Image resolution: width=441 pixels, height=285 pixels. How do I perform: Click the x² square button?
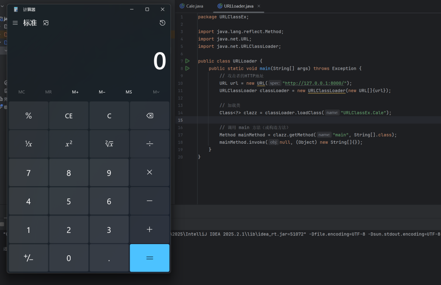(x=69, y=144)
